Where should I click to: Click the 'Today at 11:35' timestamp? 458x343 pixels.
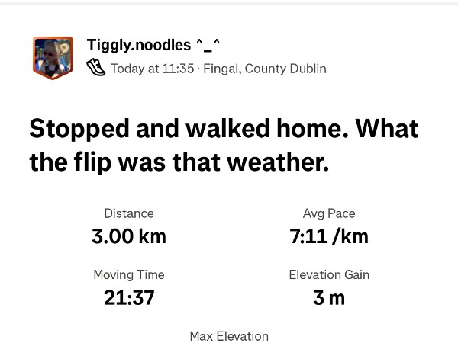(x=152, y=69)
